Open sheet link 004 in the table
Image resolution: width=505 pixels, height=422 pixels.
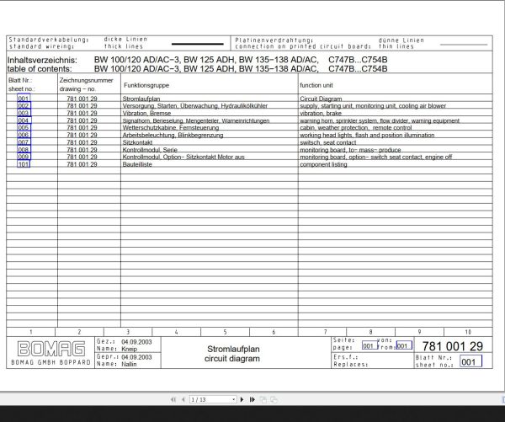(x=24, y=120)
